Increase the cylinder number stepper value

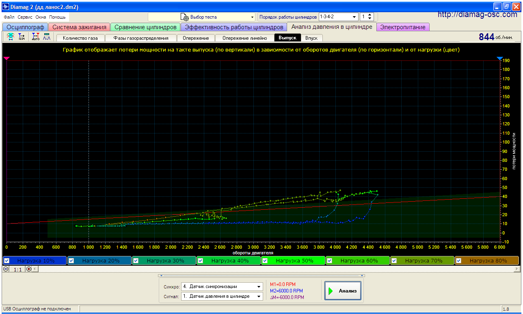370,15
